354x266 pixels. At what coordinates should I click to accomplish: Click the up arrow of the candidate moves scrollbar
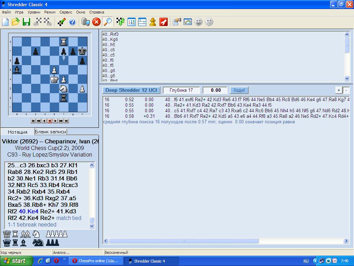[347, 34]
